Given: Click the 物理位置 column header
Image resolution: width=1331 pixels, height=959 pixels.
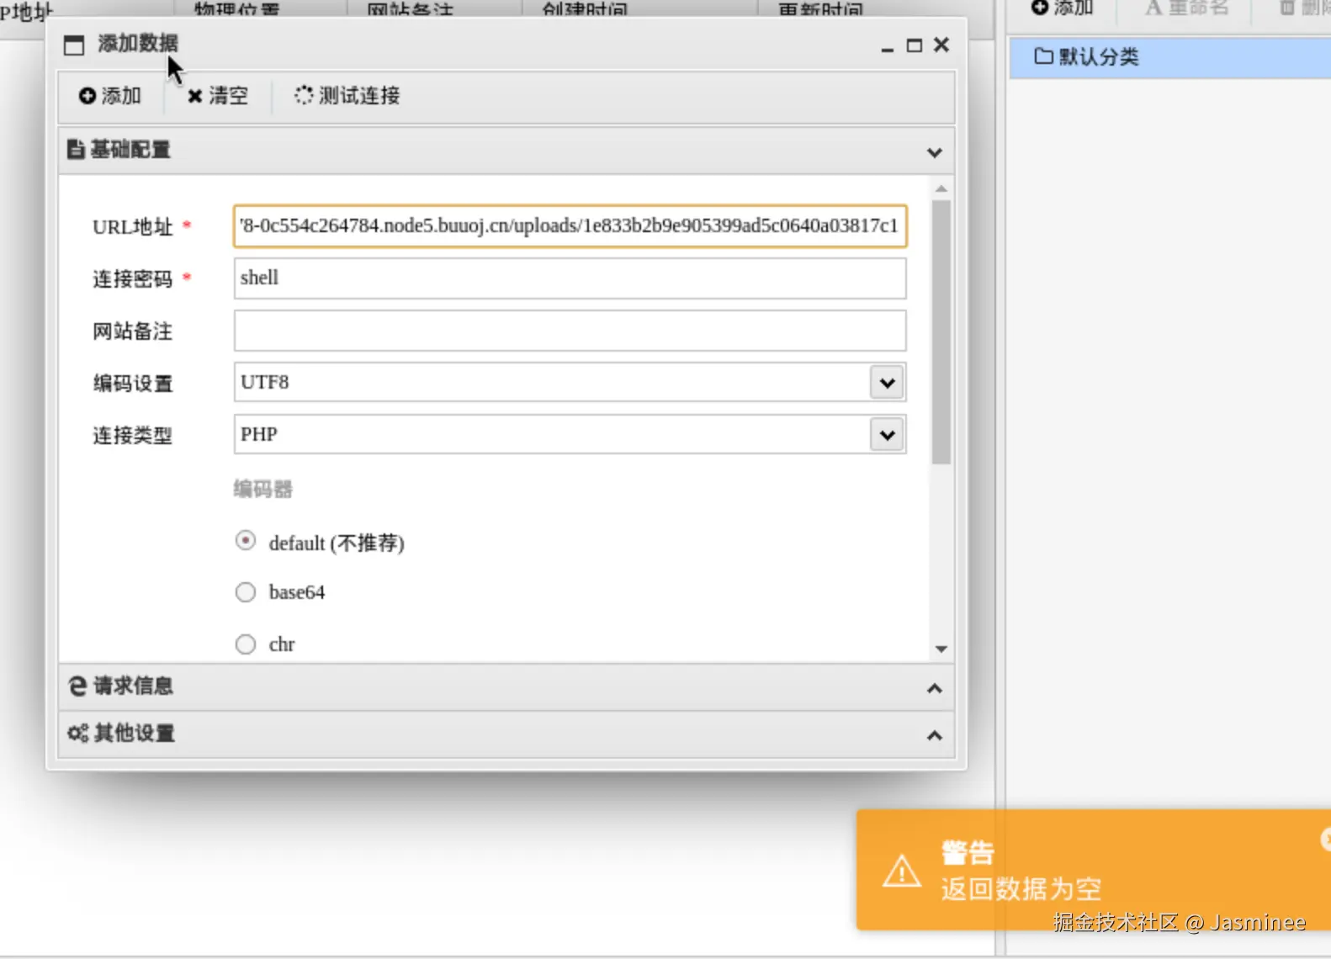Looking at the screenshot, I should point(236,9).
